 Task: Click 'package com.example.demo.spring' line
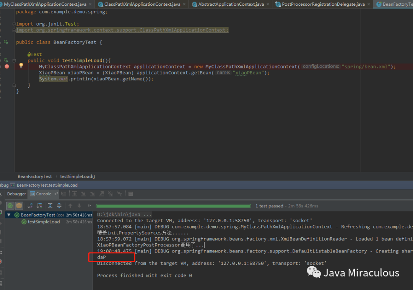tap(62, 12)
